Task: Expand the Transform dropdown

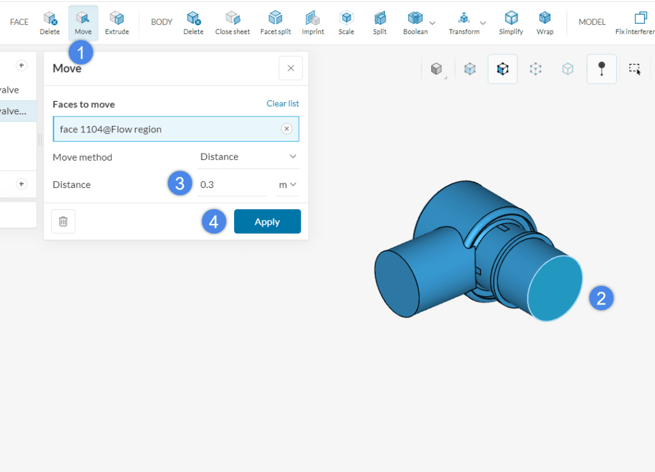Action: pyautogui.click(x=483, y=22)
